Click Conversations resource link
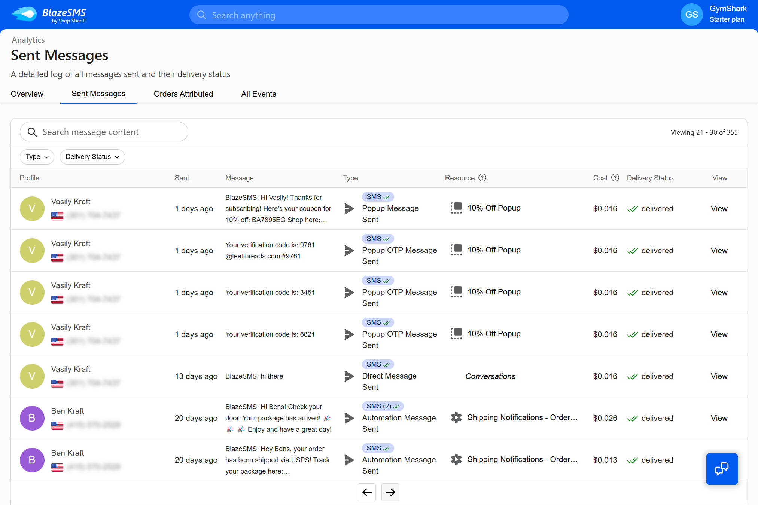This screenshot has height=505, width=758. coord(490,376)
